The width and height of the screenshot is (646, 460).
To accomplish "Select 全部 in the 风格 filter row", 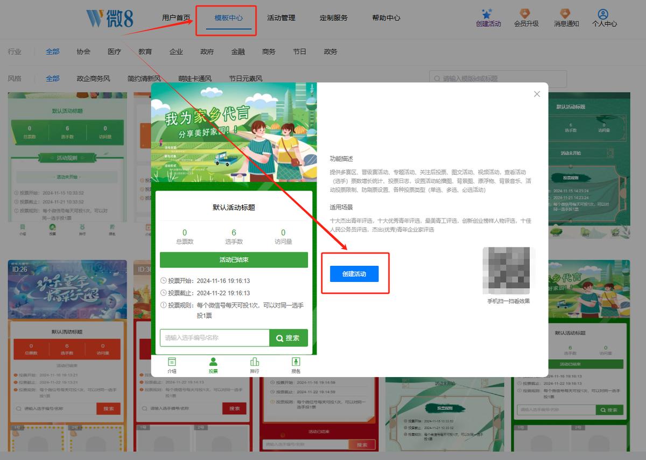I will [53, 79].
